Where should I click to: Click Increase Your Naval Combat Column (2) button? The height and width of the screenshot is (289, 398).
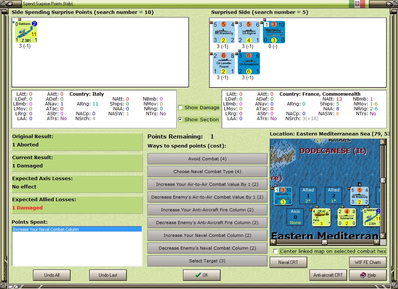[207, 235]
